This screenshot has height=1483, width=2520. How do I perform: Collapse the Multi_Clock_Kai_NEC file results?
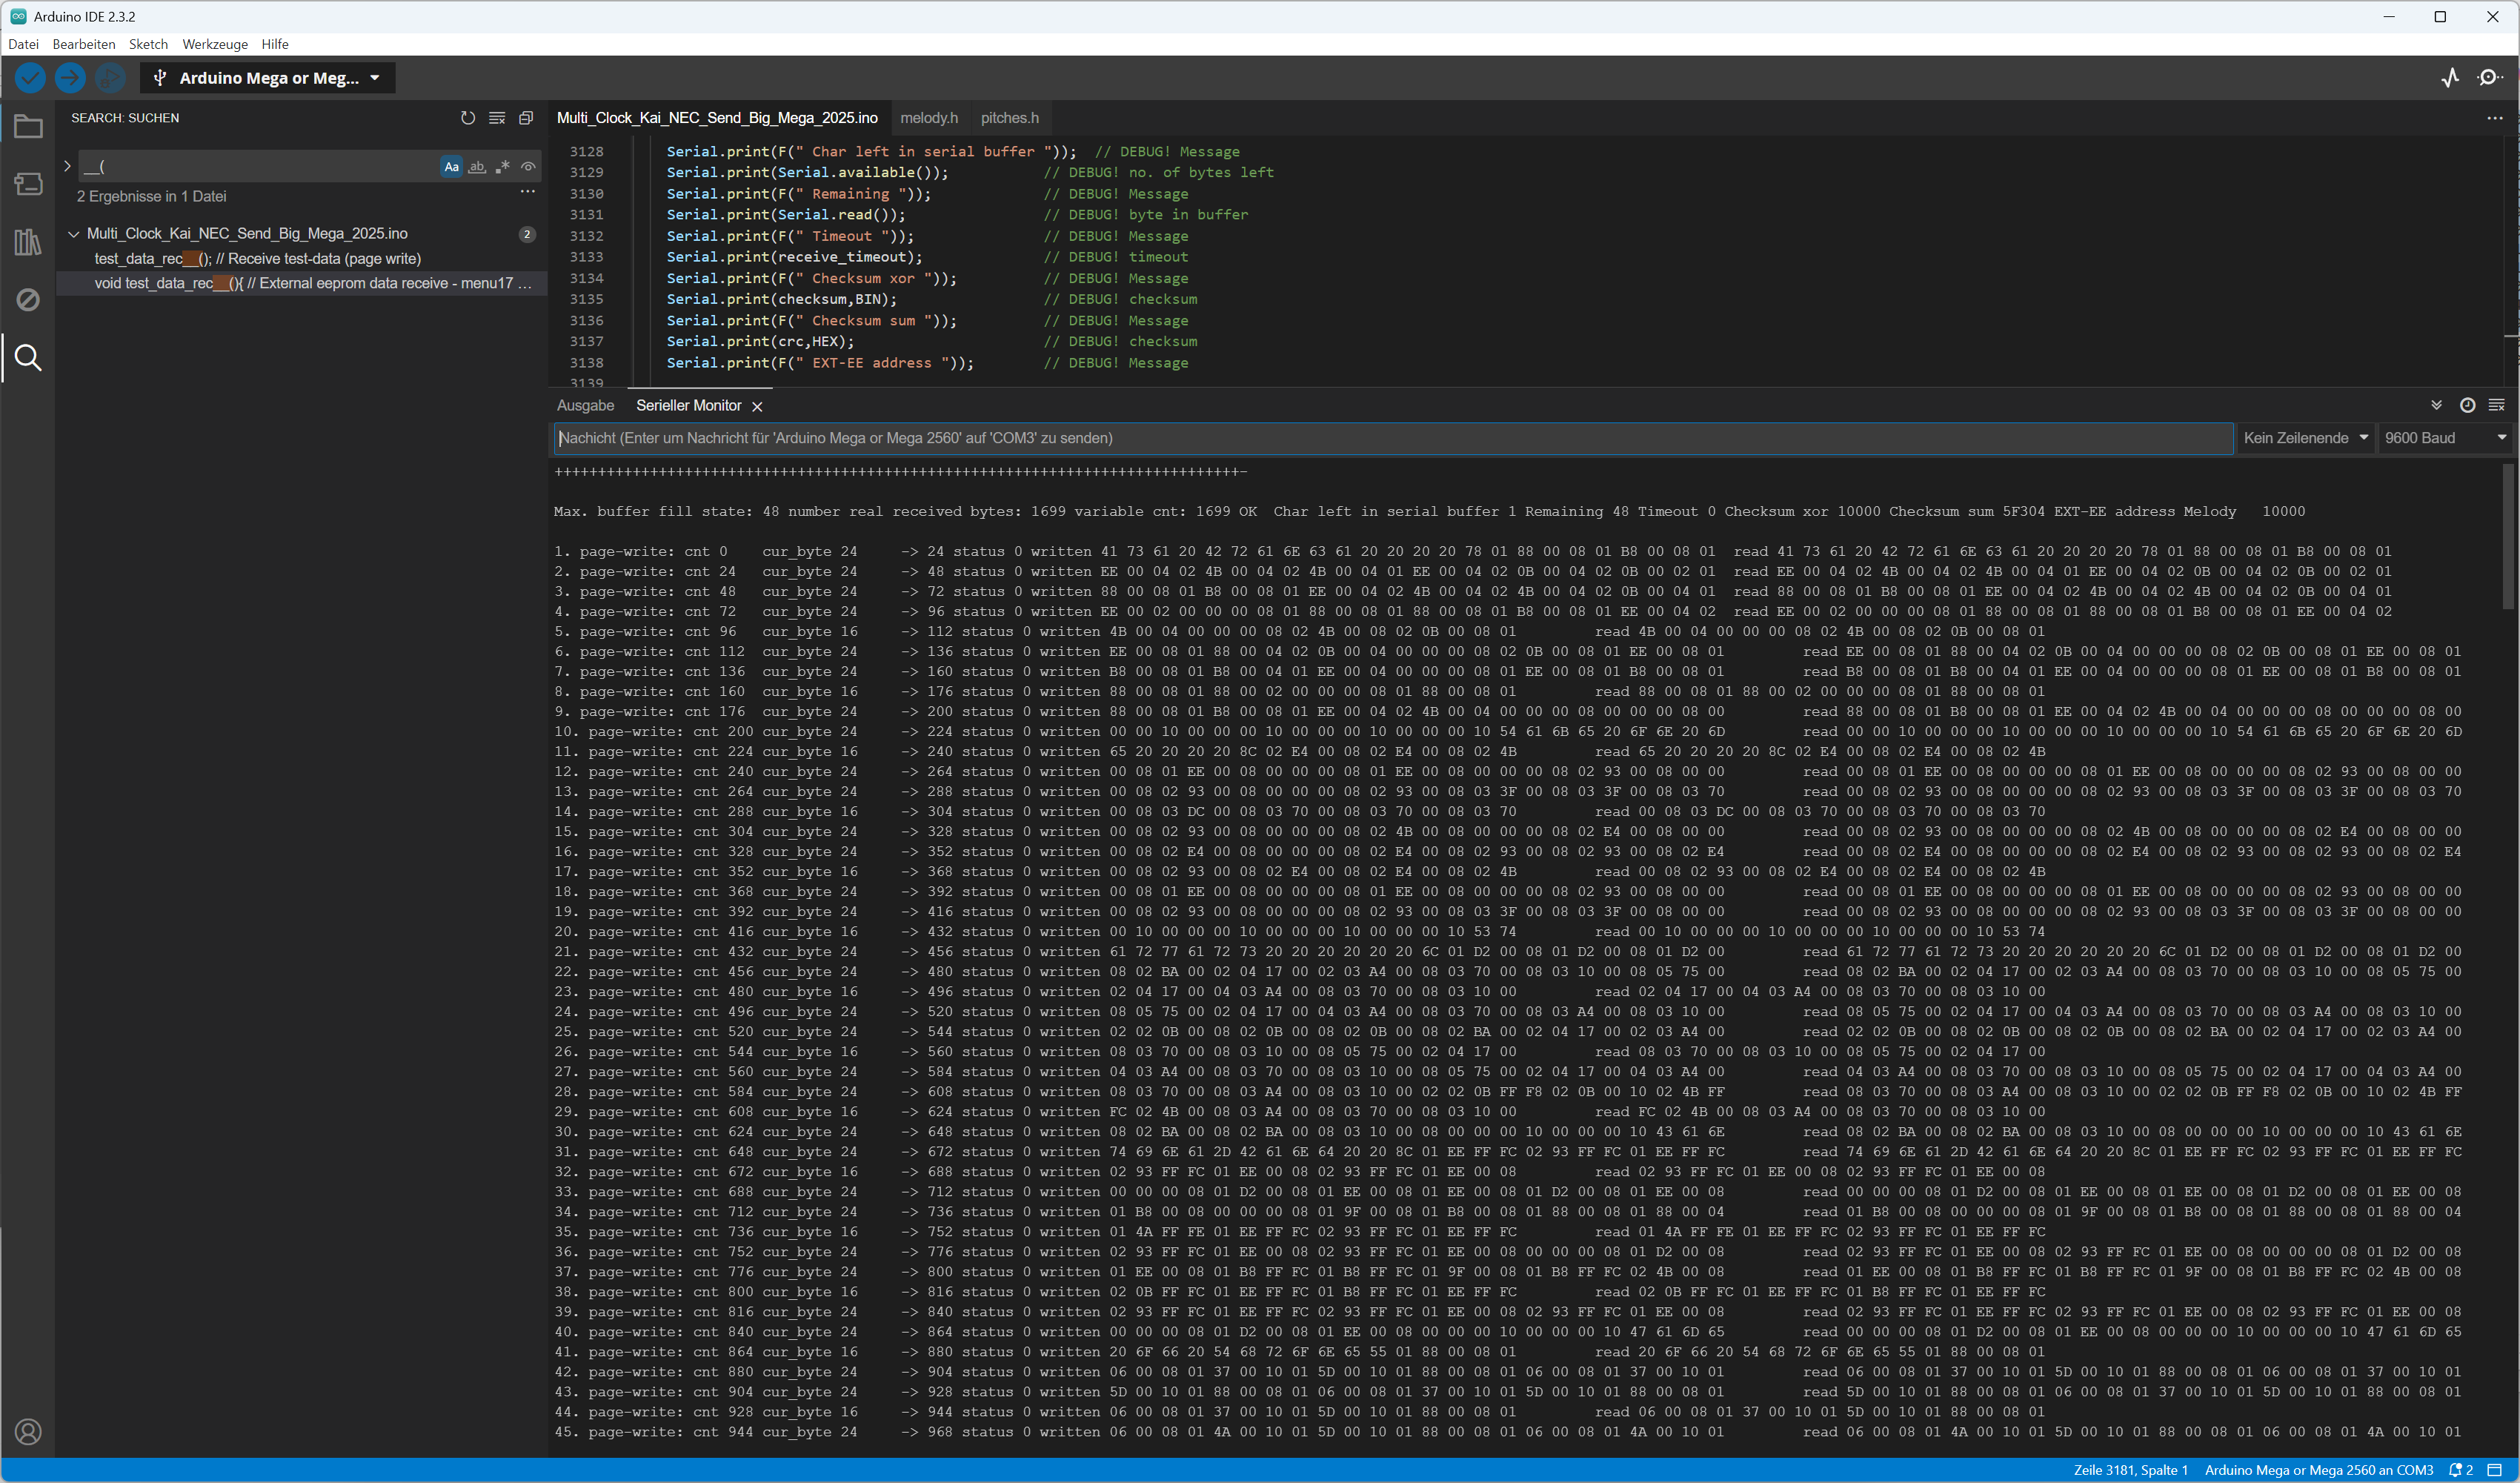click(73, 234)
